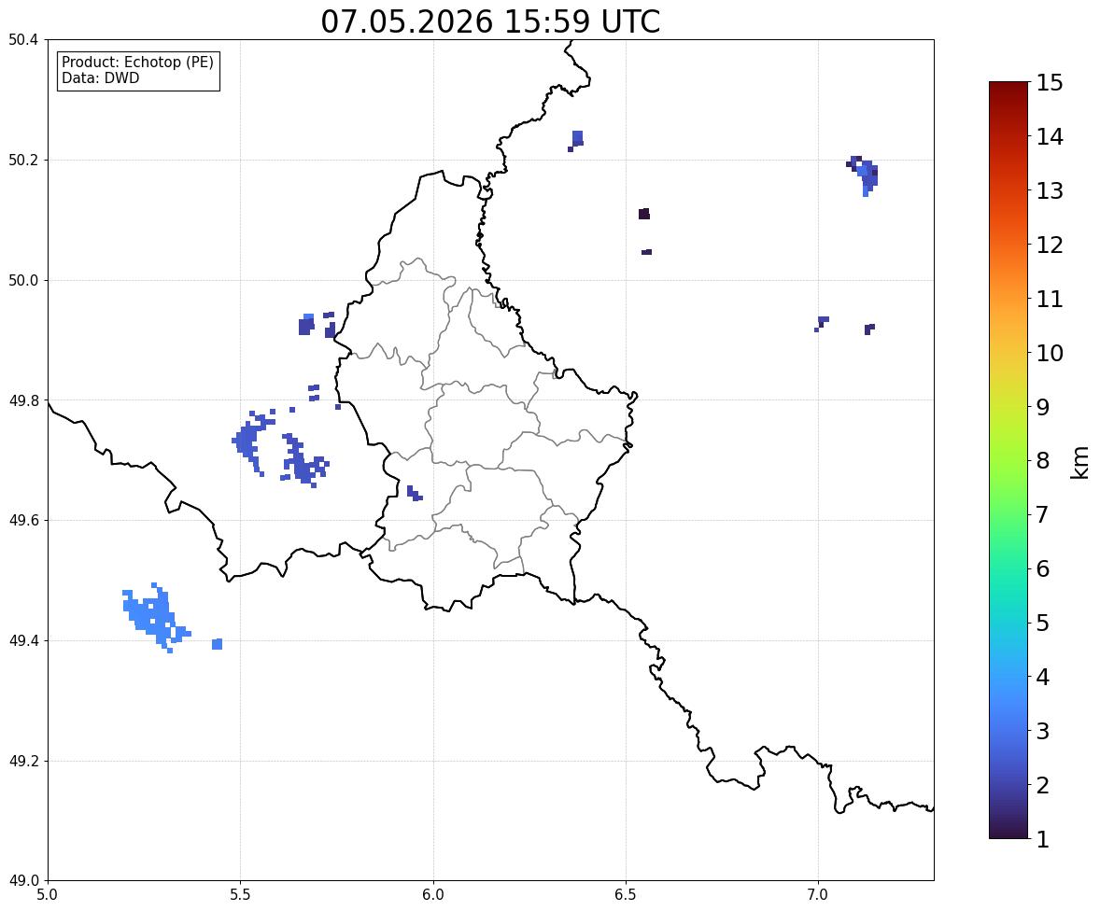Click the plot title timestamp 07.05.2026 15:59 UTC

pos(490,21)
